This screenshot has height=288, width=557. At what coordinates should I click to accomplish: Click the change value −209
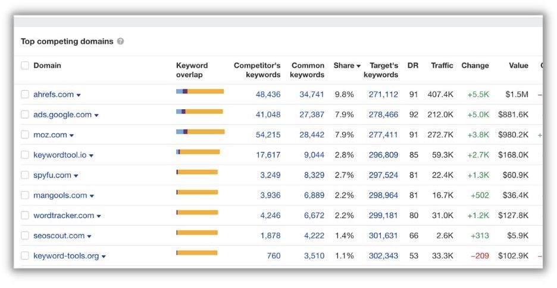pos(480,256)
